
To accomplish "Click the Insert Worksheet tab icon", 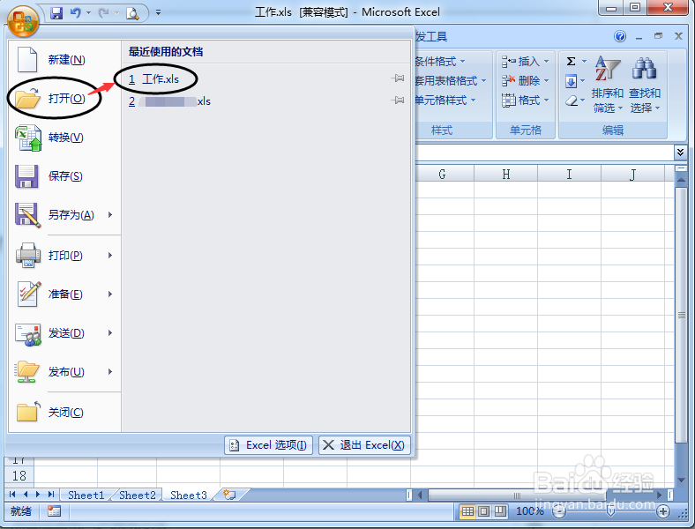I will click(229, 495).
